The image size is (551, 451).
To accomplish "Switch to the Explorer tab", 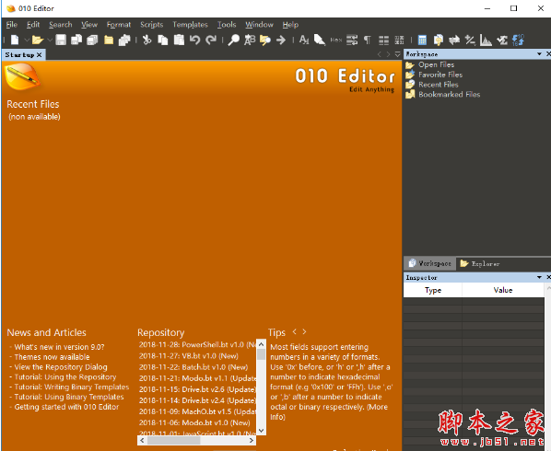I will 480,263.
